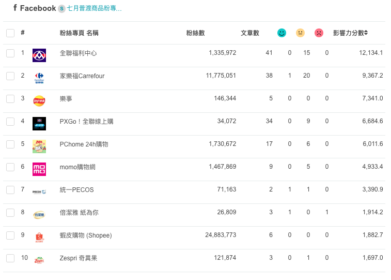
Task: Click the Carrefour page logo
Action: tap(39, 78)
